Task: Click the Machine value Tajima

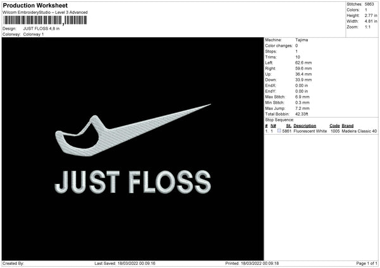Action: tap(301, 40)
